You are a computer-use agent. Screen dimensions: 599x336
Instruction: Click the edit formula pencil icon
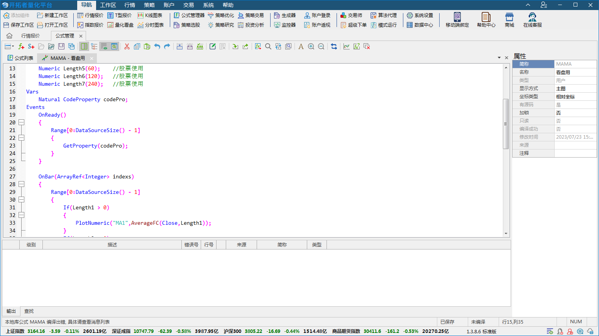[213, 46]
